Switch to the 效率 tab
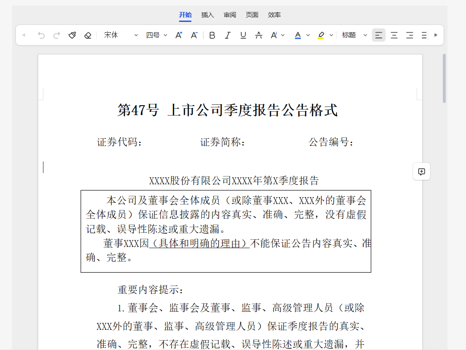 274,15
